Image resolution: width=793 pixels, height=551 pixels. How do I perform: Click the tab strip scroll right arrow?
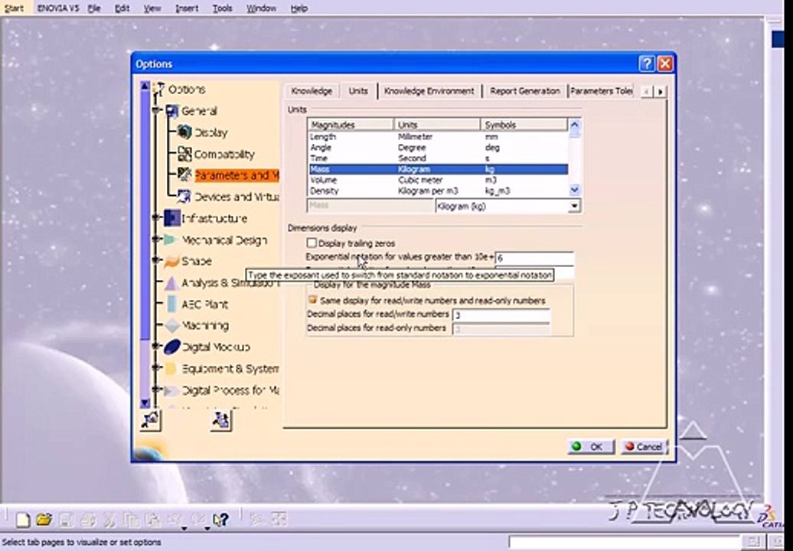[660, 92]
